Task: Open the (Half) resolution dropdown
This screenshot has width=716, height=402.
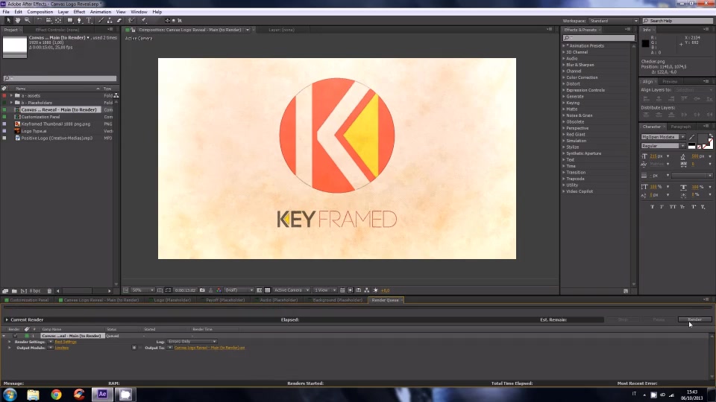Action: tap(239, 290)
